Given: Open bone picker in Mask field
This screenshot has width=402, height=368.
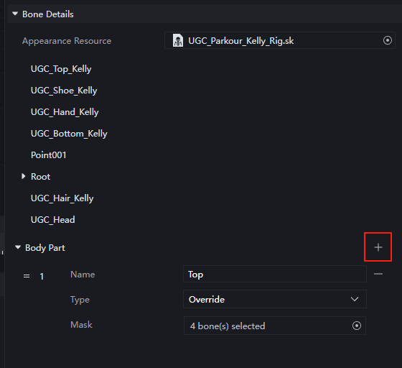Looking at the screenshot, I should click(x=356, y=326).
